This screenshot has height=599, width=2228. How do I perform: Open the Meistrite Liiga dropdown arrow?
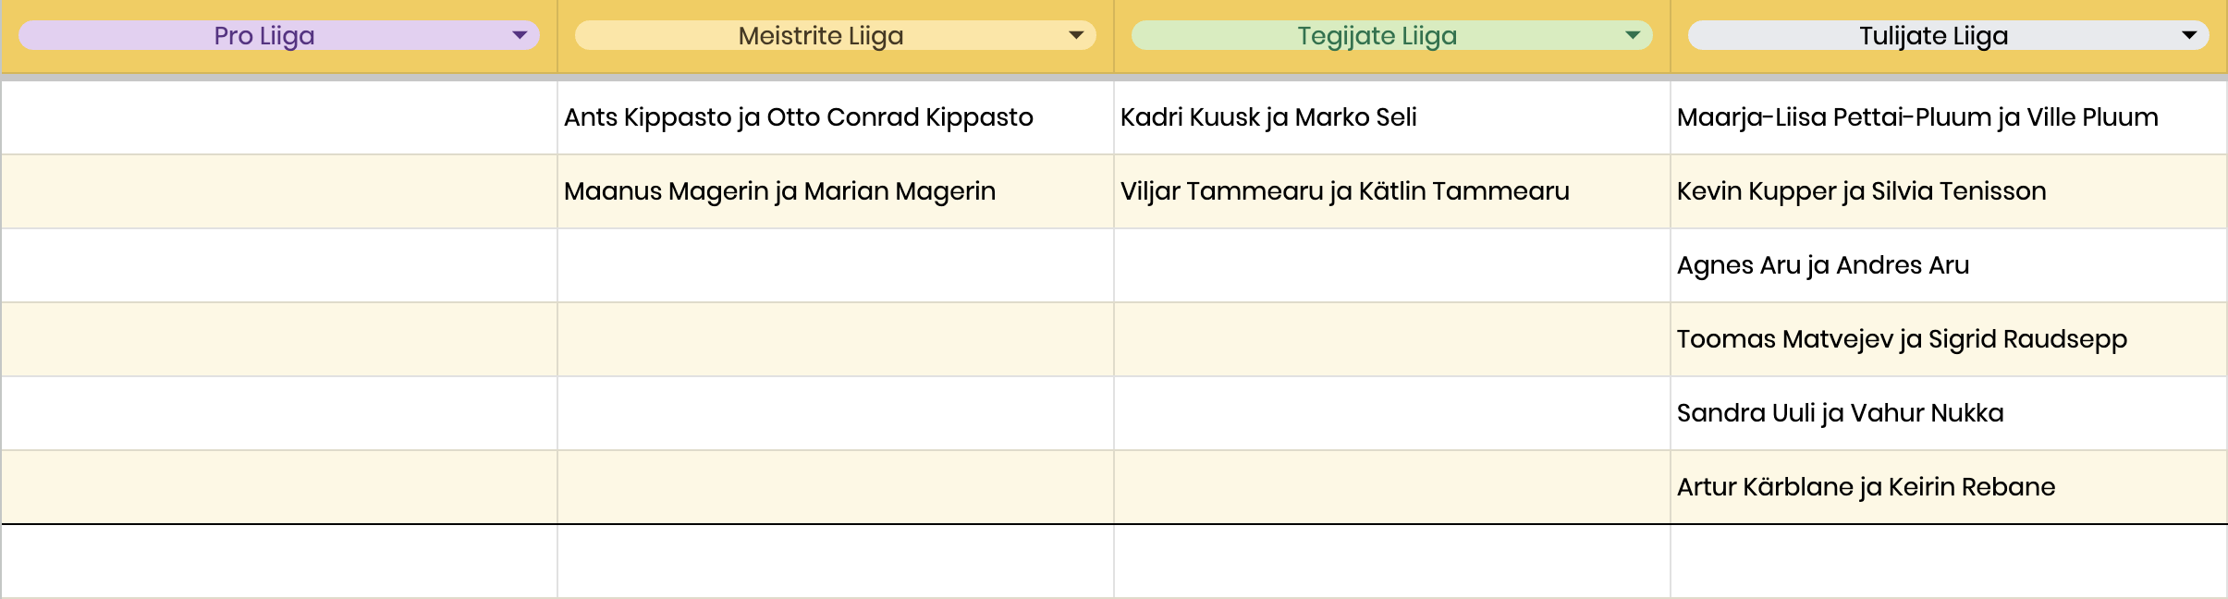point(1076,35)
